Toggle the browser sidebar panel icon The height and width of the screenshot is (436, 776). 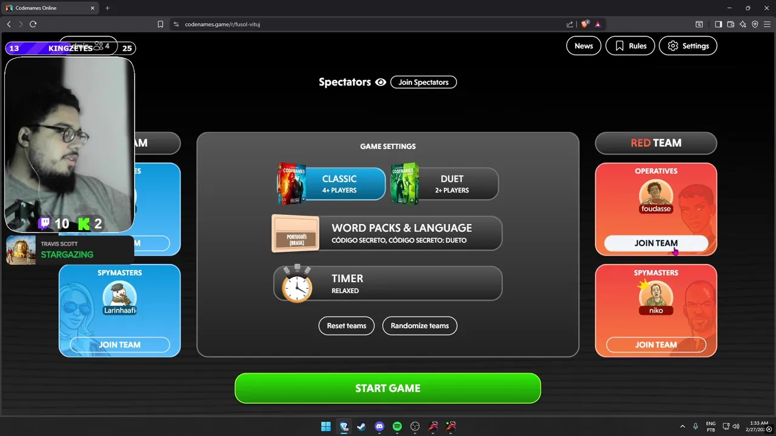coord(718,24)
